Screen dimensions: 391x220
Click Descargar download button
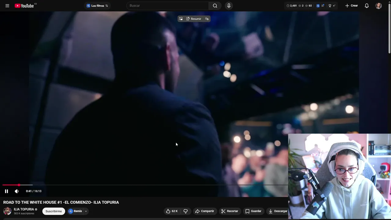click(277, 211)
